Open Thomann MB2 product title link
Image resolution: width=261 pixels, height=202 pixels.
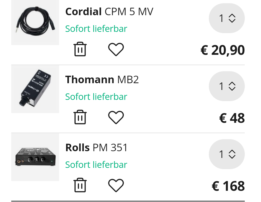point(102,79)
